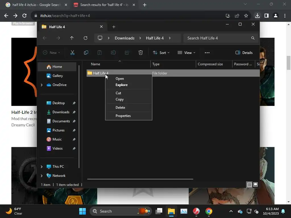Viewport: 291px width, 218px height.
Task: Click the magnifier icon in Explorer search
Action: pyautogui.click(x=253, y=38)
